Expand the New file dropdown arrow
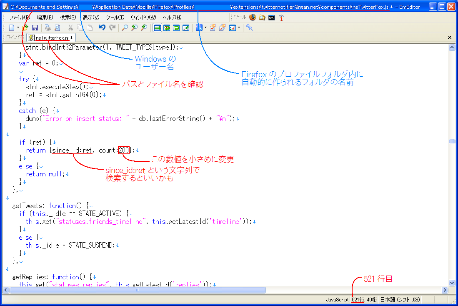This screenshot has width=458, height=306. pos(18,28)
